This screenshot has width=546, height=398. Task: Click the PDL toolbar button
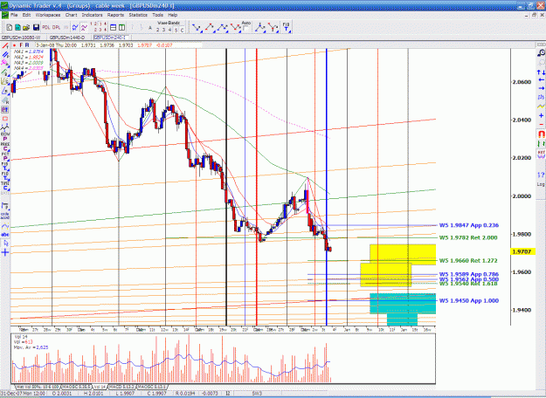point(46,27)
